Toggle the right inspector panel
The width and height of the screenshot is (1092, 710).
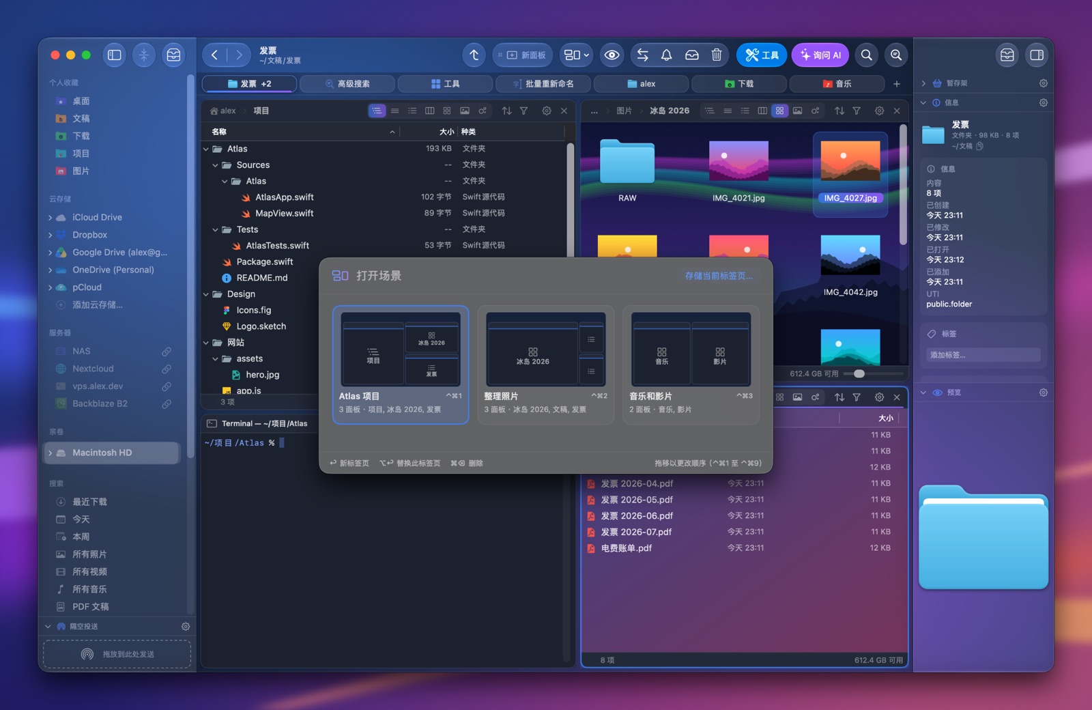click(1036, 55)
